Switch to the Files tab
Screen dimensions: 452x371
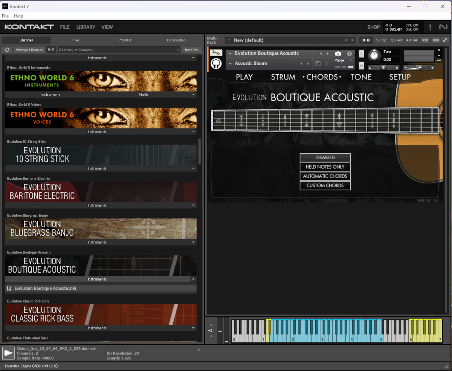(x=76, y=40)
